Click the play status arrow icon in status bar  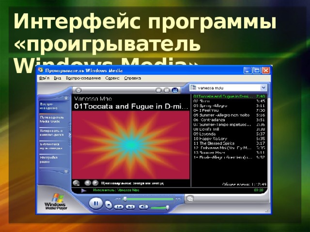coord(84,190)
